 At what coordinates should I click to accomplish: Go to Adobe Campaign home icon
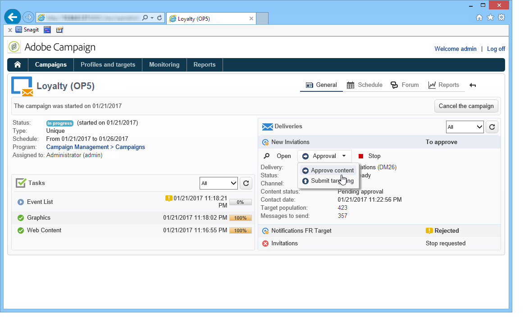click(18, 64)
